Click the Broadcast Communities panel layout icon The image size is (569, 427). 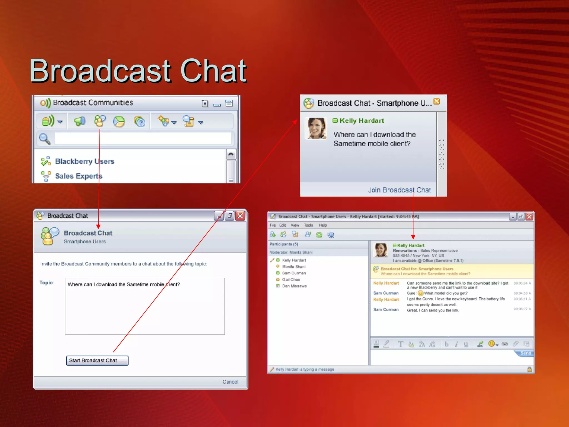point(229,103)
